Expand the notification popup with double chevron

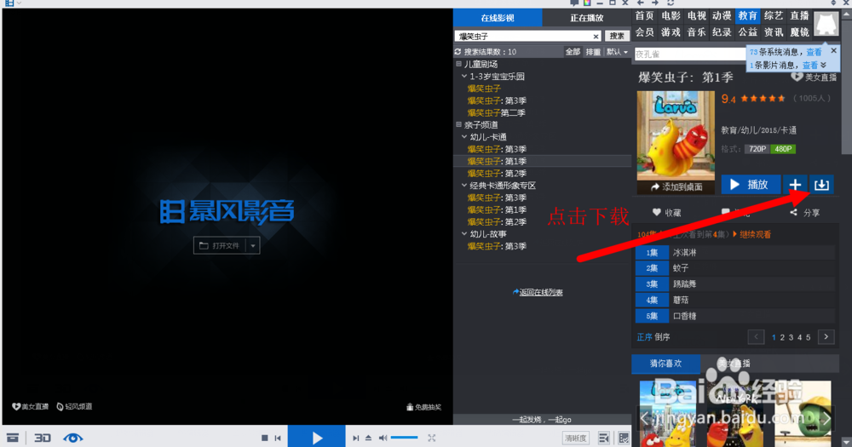click(x=824, y=66)
